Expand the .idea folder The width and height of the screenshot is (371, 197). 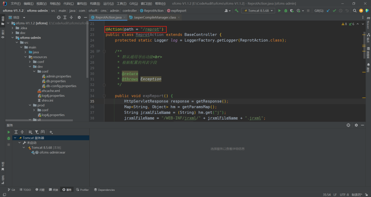click(x=13, y=28)
